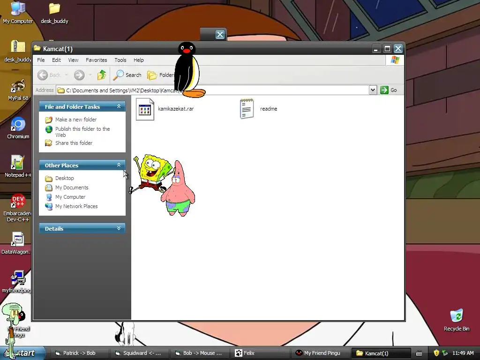Open the desk_buddy folder on desktop
The height and width of the screenshot is (360, 480).
[x=54, y=13]
